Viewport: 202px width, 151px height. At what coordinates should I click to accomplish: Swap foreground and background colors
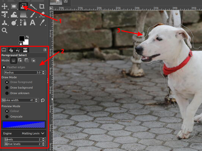click(27, 37)
